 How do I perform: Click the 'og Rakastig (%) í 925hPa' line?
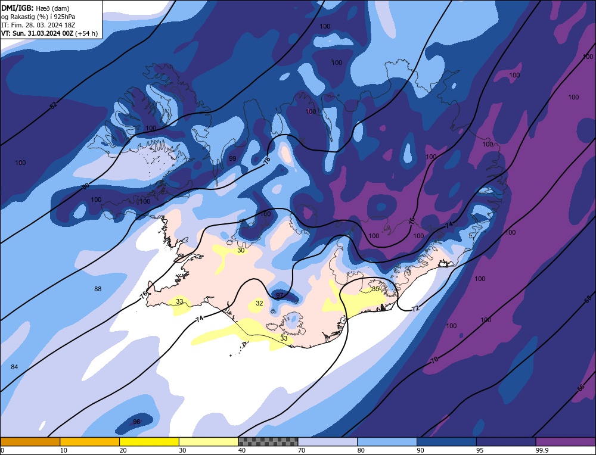coord(38,17)
